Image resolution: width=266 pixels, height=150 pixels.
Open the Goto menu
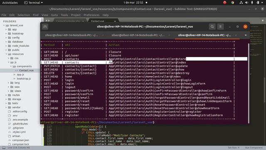54,15
